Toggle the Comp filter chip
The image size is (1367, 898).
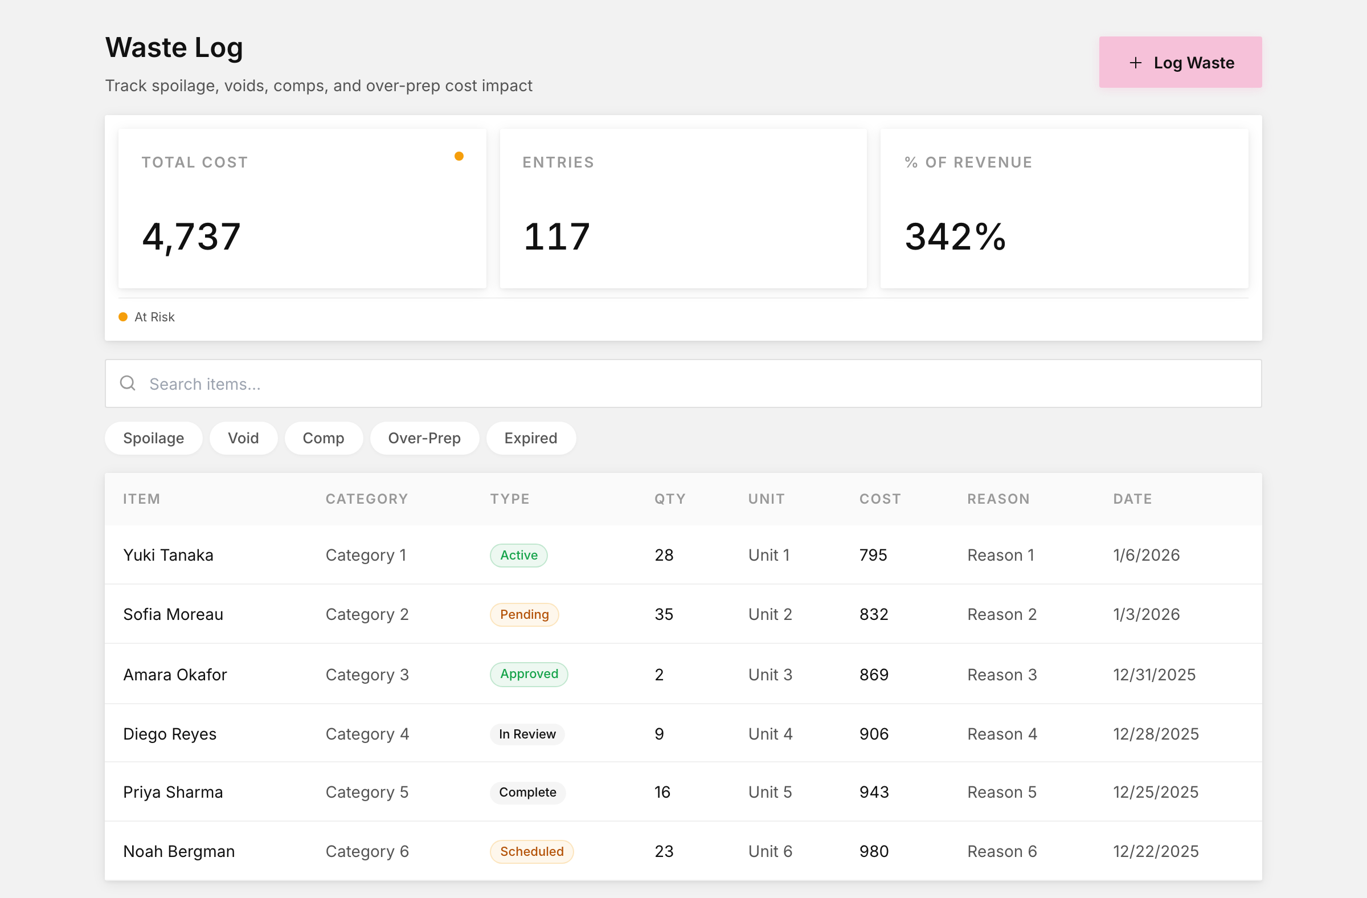(x=324, y=438)
